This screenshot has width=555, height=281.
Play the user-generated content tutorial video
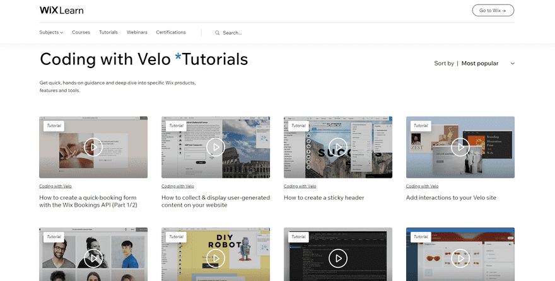tap(216, 147)
